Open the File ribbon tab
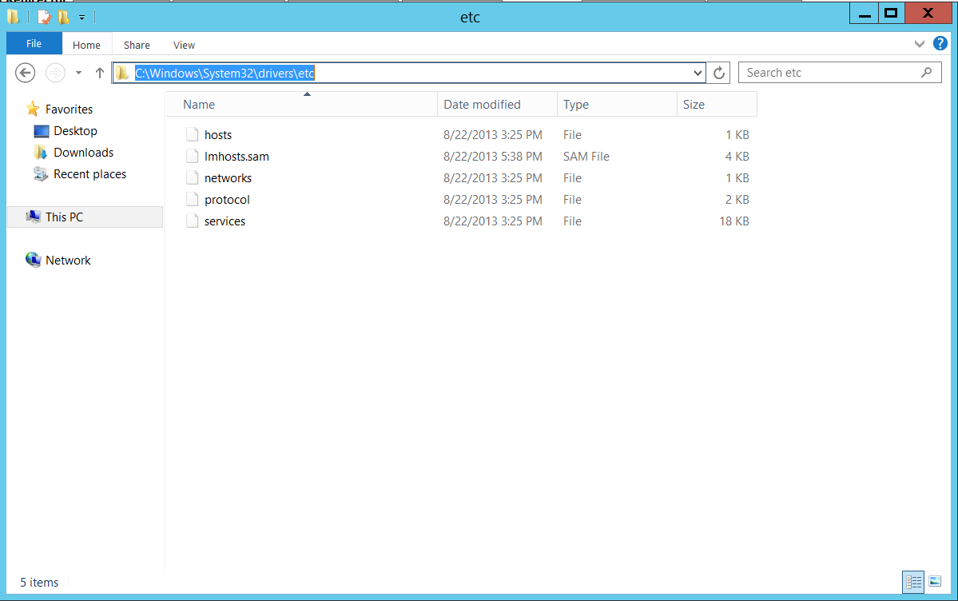The height and width of the screenshot is (601, 958). pos(34,43)
